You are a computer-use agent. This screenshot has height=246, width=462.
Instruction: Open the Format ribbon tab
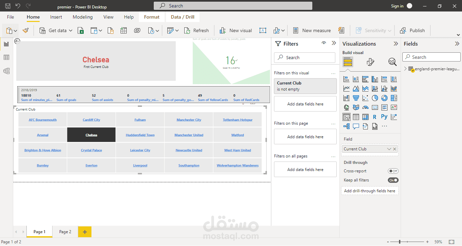pyautogui.click(x=152, y=17)
